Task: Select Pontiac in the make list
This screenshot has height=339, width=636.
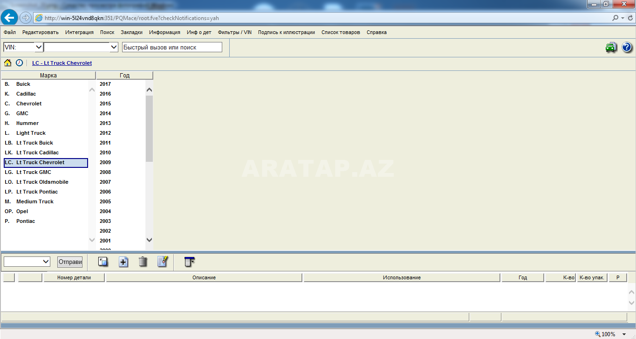Action: tap(26, 221)
